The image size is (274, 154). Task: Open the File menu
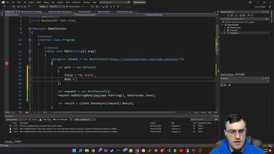click(x=8, y=2)
